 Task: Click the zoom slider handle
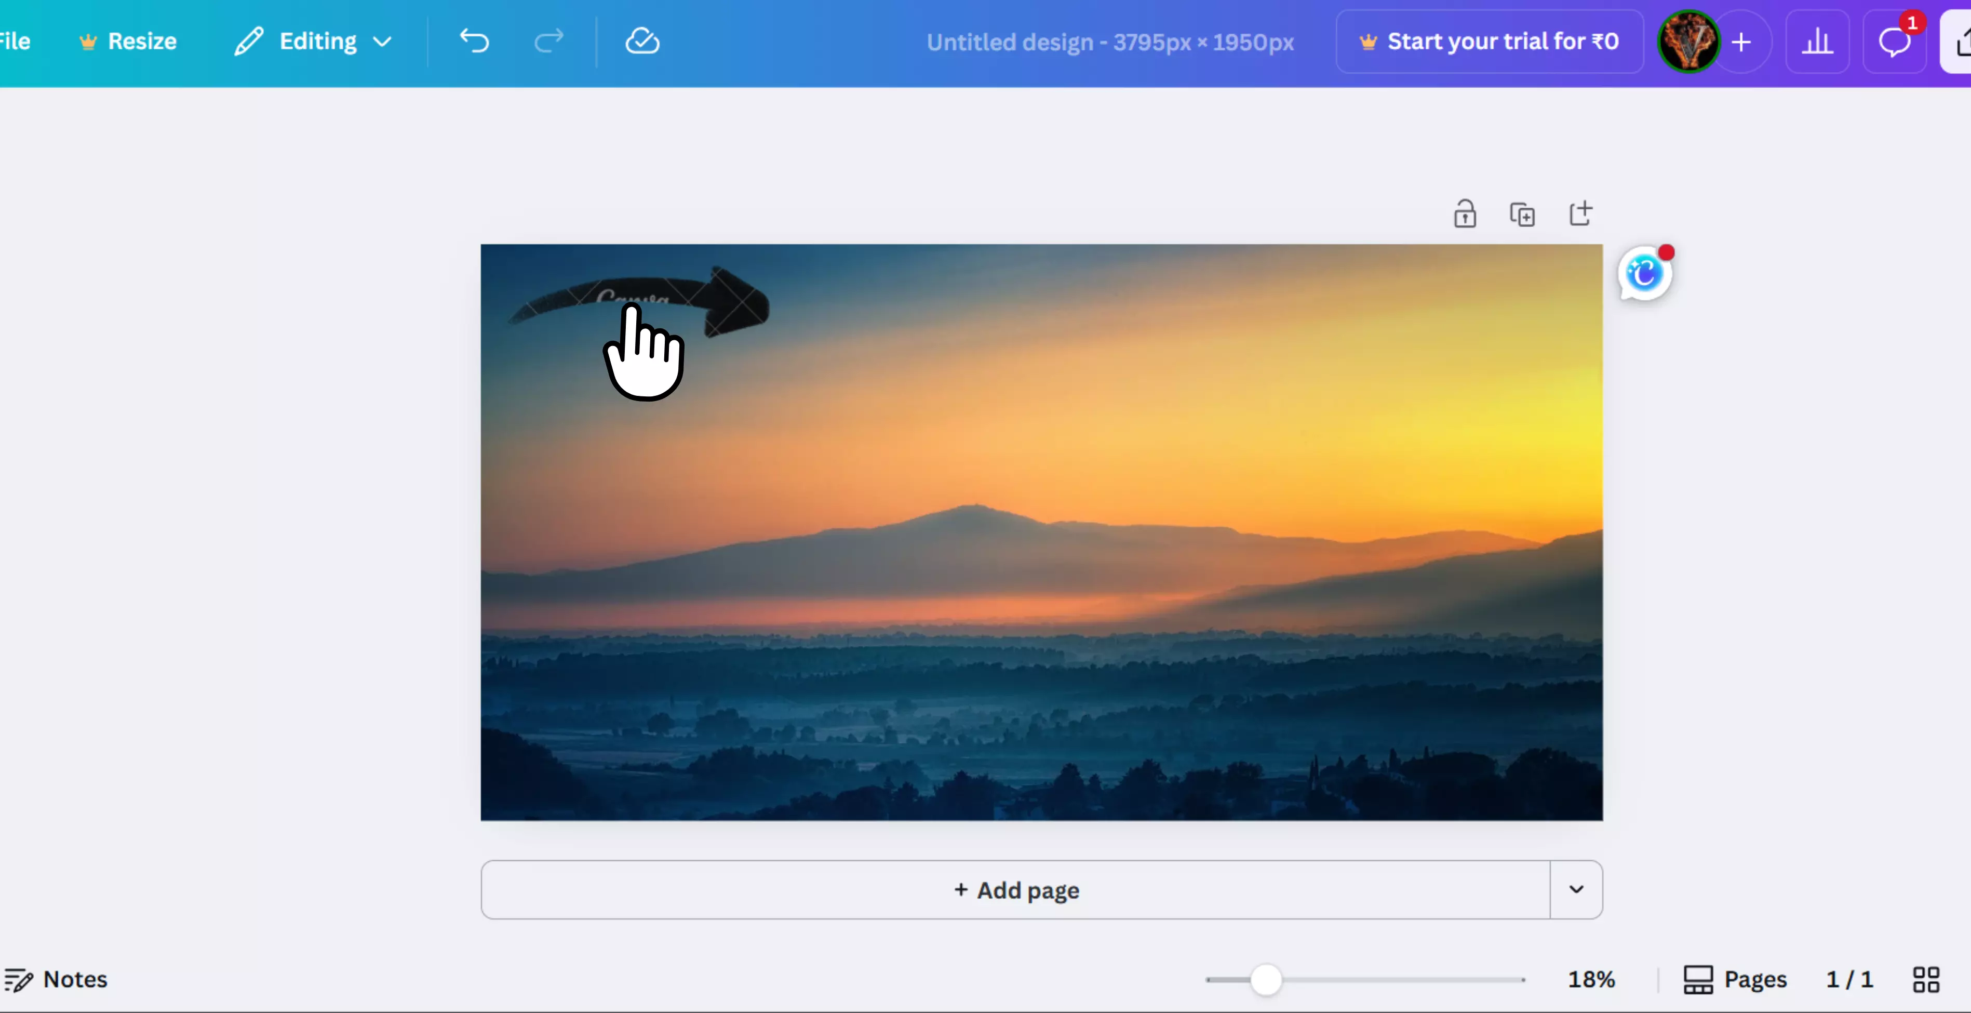tap(1266, 979)
